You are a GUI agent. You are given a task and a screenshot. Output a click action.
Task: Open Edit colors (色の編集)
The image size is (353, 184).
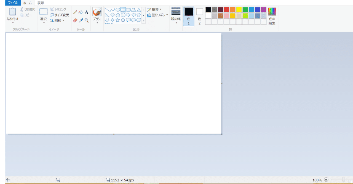click(272, 16)
